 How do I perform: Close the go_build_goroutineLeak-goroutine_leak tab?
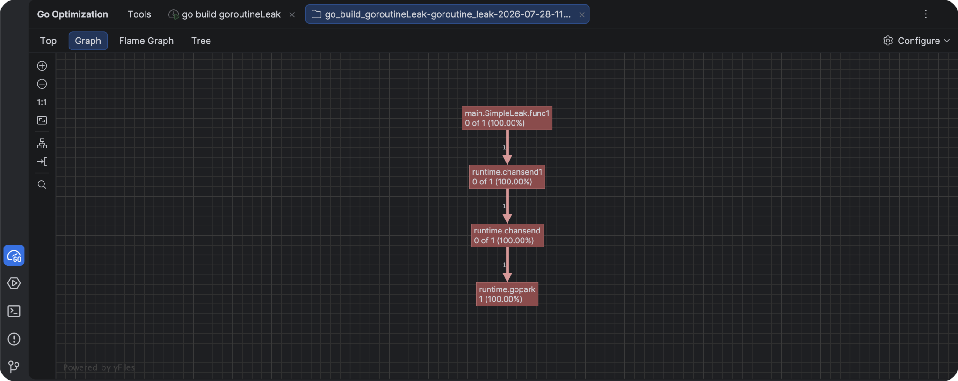pos(581,14)
